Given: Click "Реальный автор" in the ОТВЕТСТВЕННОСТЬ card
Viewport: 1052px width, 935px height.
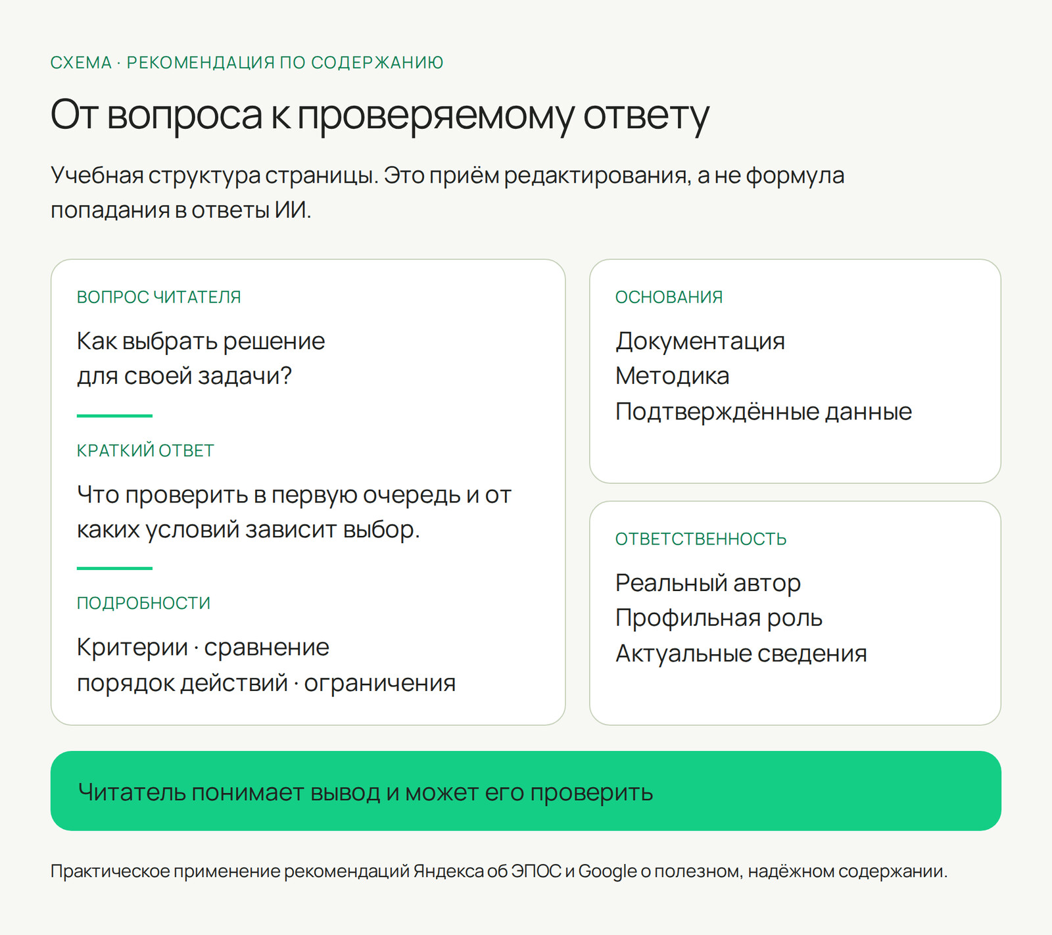Looking at the screenshot, I should click(708, 583).
